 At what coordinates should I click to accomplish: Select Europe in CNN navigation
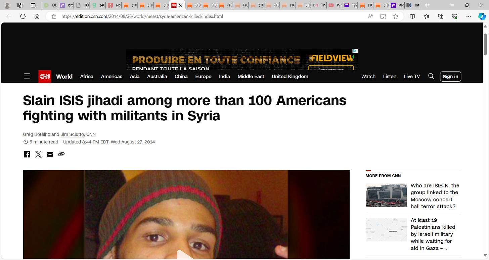point(203,76)
